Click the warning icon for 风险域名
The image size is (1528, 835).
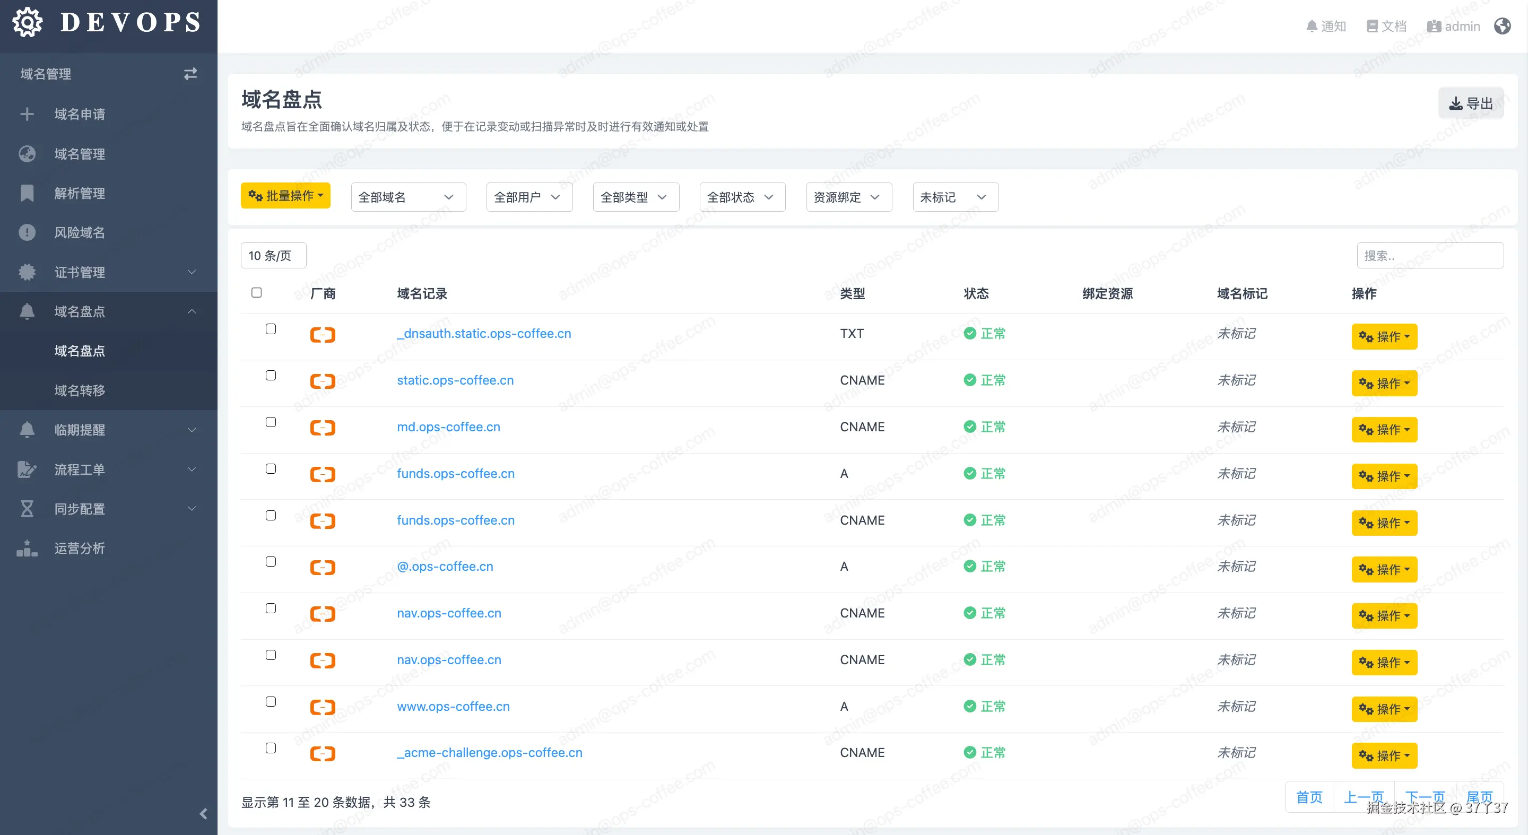[27, 232]
